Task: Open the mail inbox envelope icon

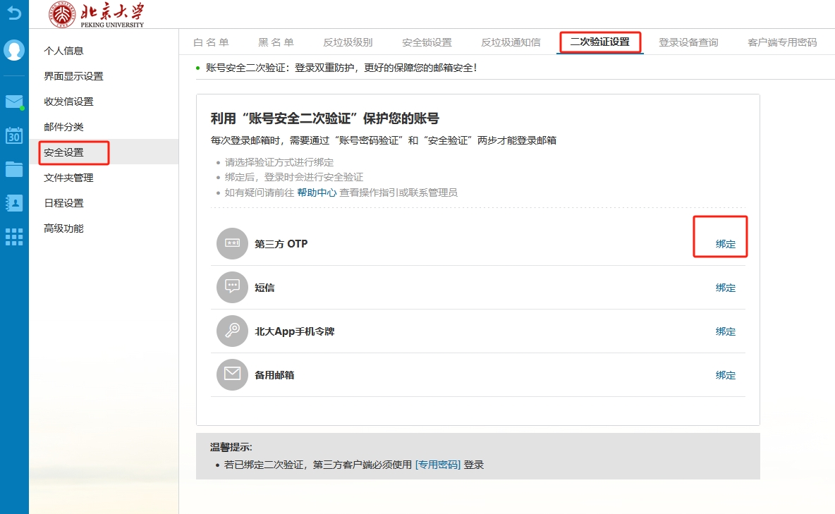Action: [x=14, y=102]
